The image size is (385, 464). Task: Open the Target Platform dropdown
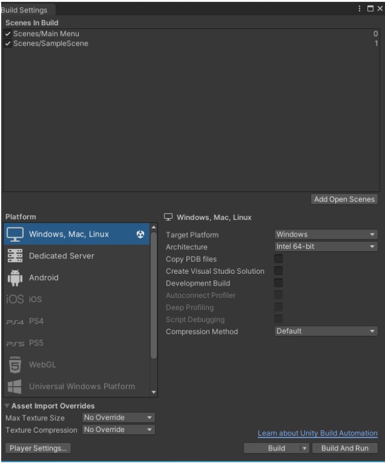pos(326,235)
